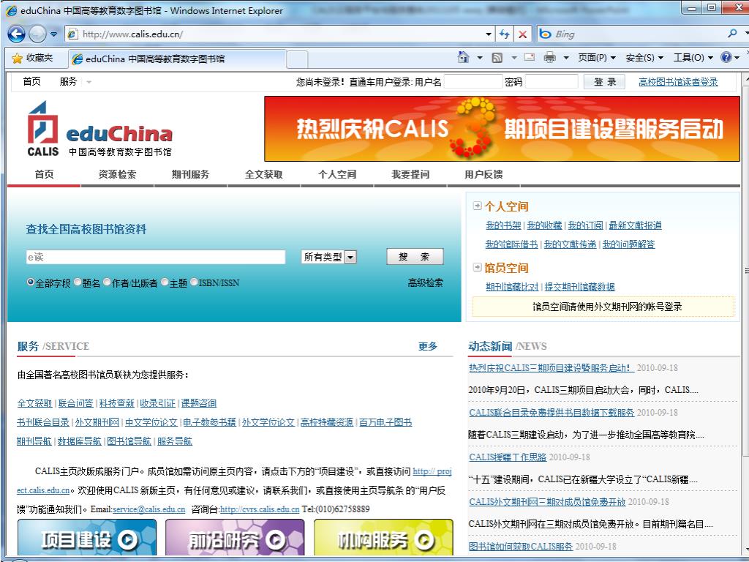Open the 所有类型 type dropdown
This screenshot has width=749, height=562.
(329, 257)
